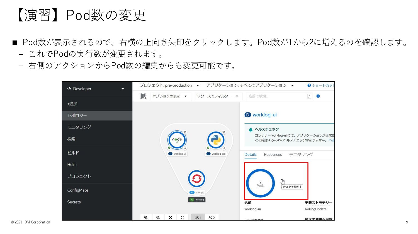Switch to topology layout 1
418x234 pixels.
point(198,218)
